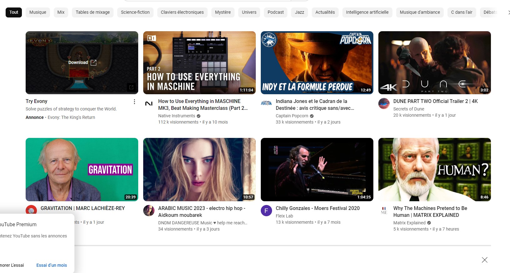Open the Secrets of Dune channel avatar
The height and width of the screenshot is (273, 510).
point(384,104)
